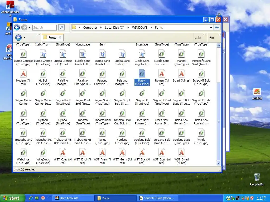This screenshot has height=202, width=270.
Task: Select the highlighted Raavi font icon
Action: [142, 74]
